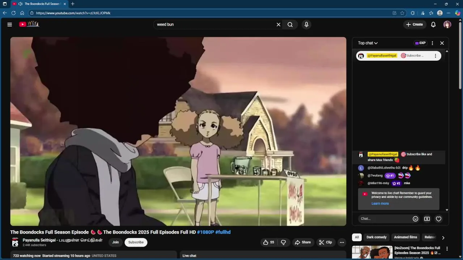Show more chips with right arrow

pyautogui.click(x=443, y=238)
